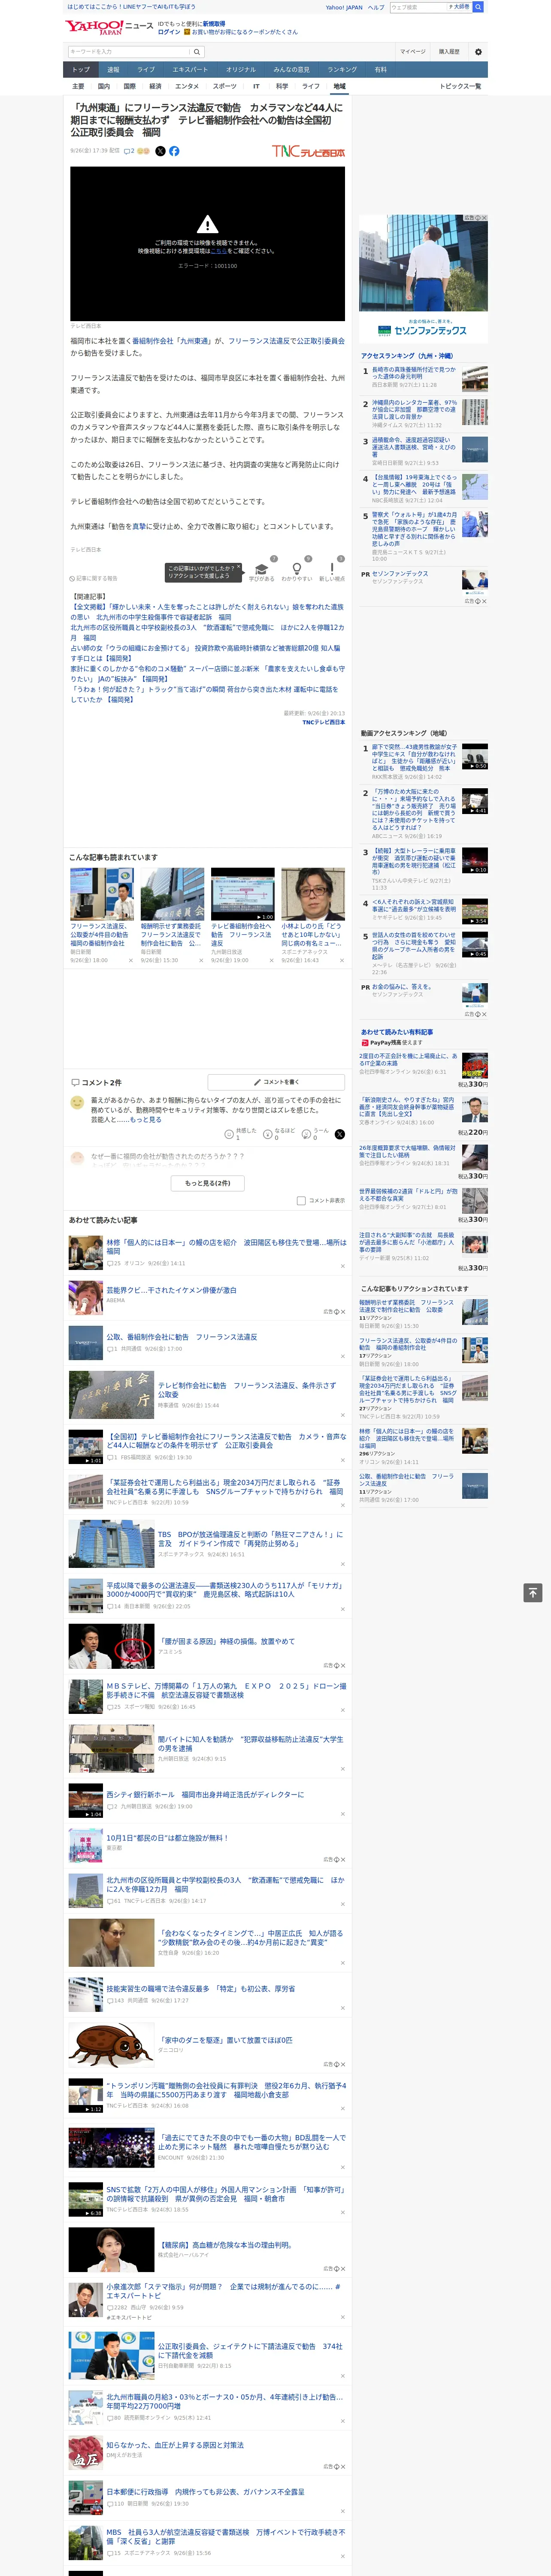Screen dimensions: 551x2576
Task: Click the ログイン link
Action: (169, 32)
